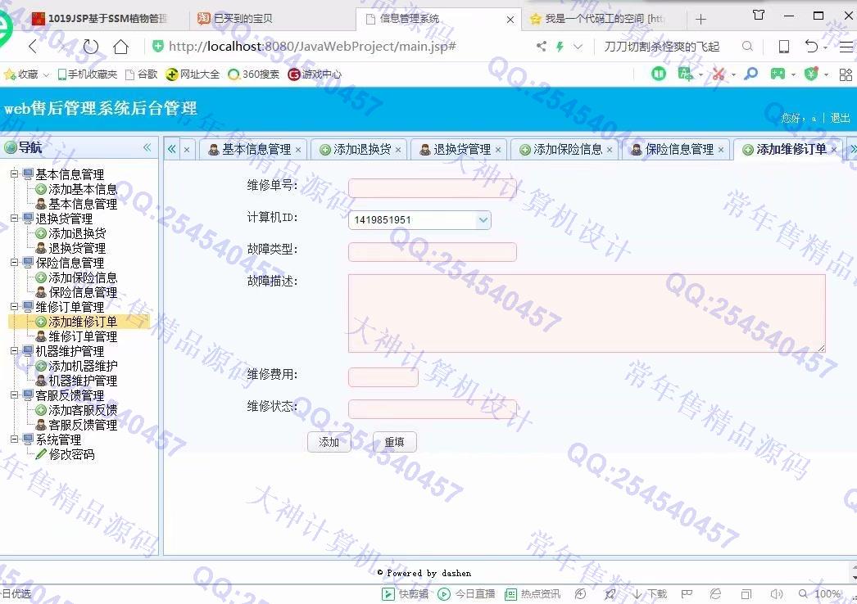The image size is (857, 604).
Task: Click the share icon in address bar
Action: coord(541,47)
